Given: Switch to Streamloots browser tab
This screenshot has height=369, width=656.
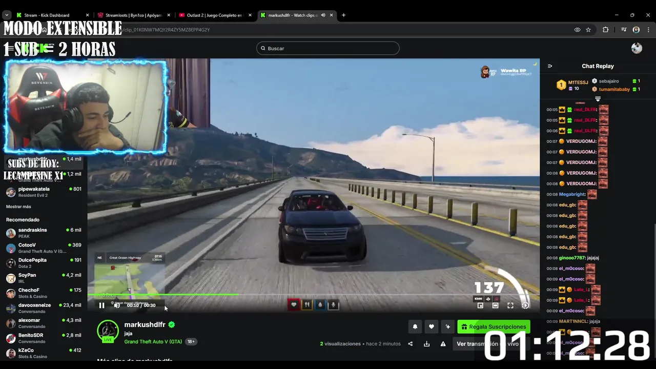Looking at the screenshot, I should point(134,15).
